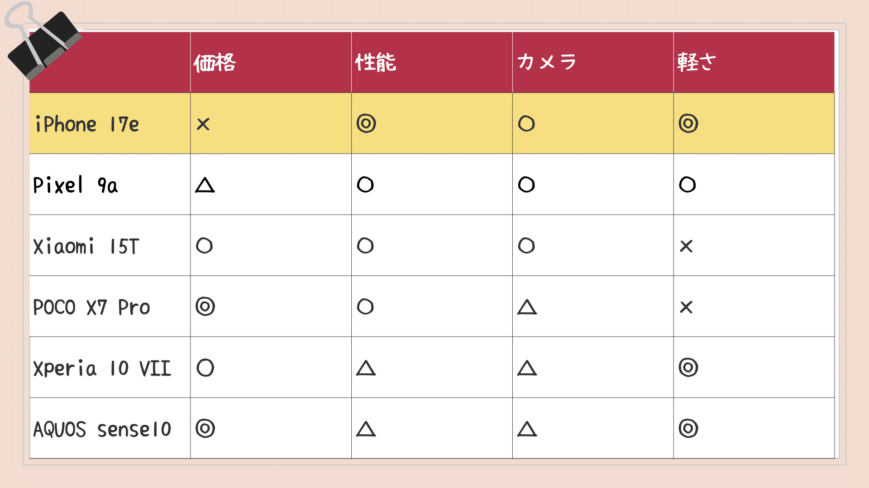Click the AQUOS sense10 row label
This screenshot has width=869, height=488.
pos(102,429)
